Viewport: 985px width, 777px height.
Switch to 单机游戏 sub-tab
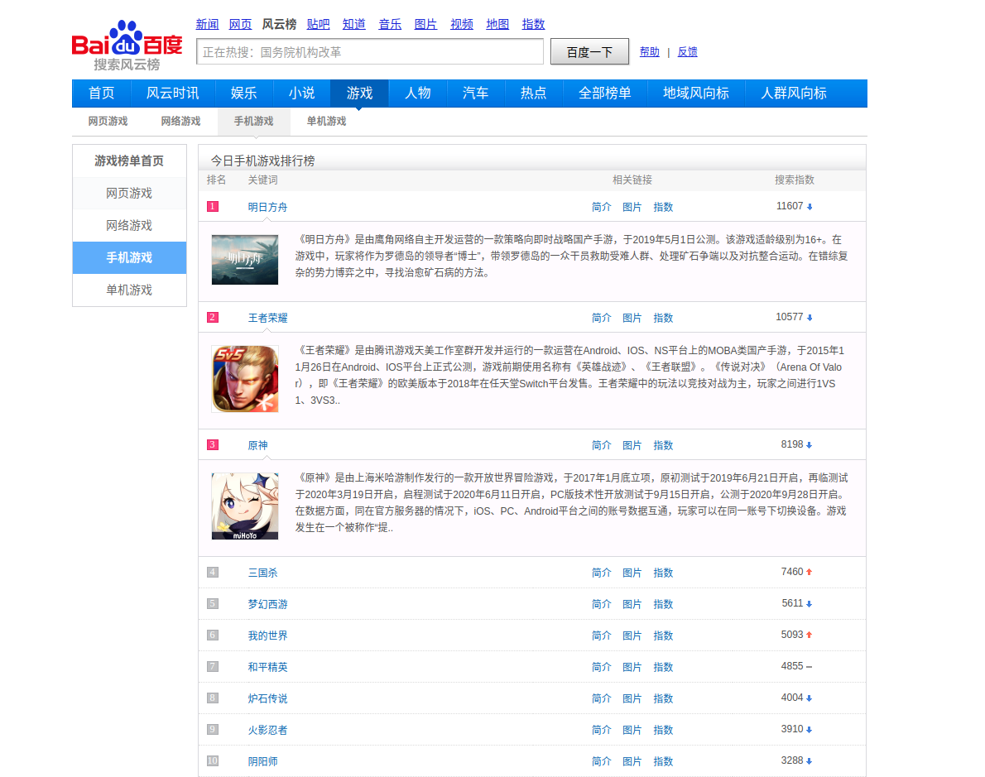pyautogui.click(x=327, y=122)
